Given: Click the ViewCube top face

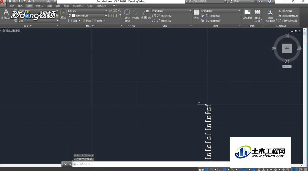Looking at the screenshot, I should point(287,48).
